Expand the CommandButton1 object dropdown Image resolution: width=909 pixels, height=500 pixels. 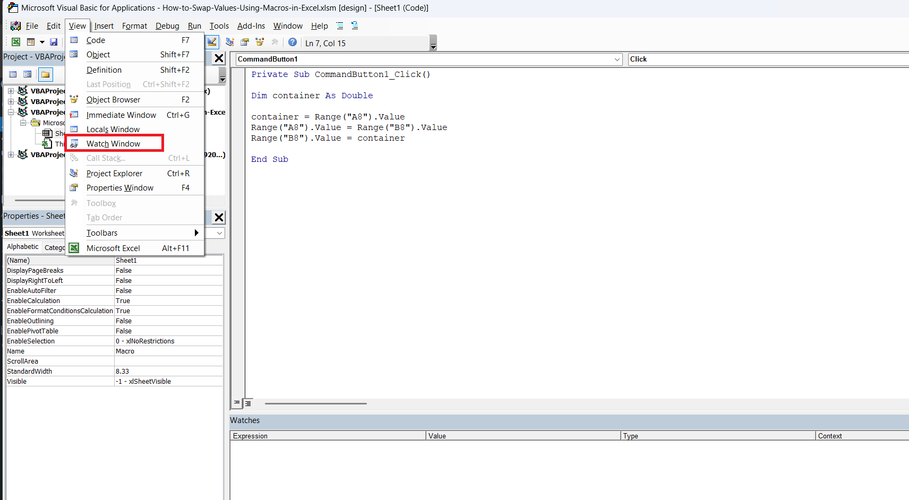click(617, 59)
